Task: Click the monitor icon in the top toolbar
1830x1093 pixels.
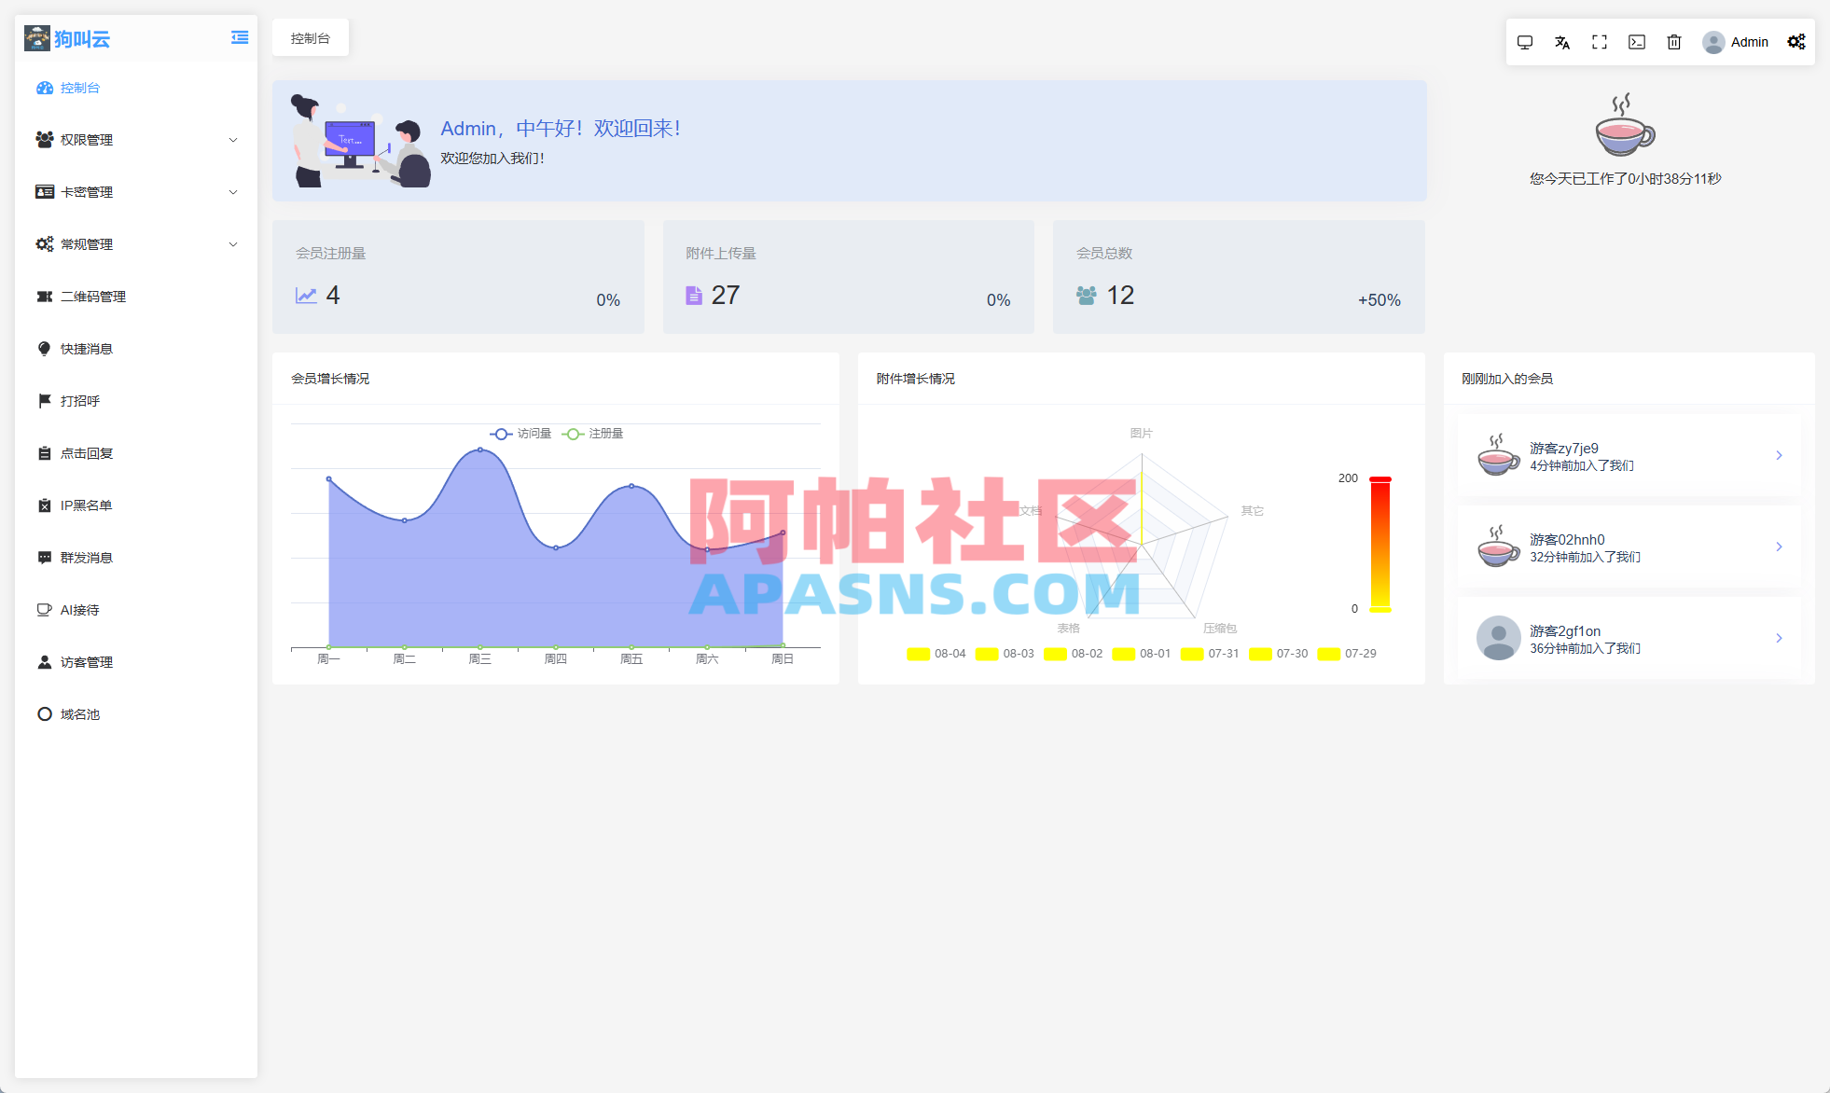Action: 1525,42
